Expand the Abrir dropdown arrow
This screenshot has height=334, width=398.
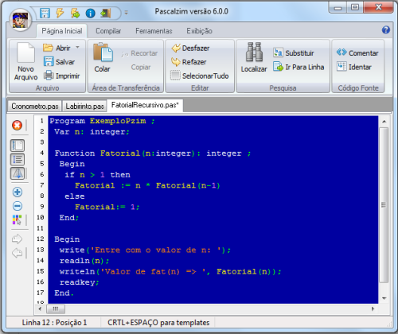(77, 48)
